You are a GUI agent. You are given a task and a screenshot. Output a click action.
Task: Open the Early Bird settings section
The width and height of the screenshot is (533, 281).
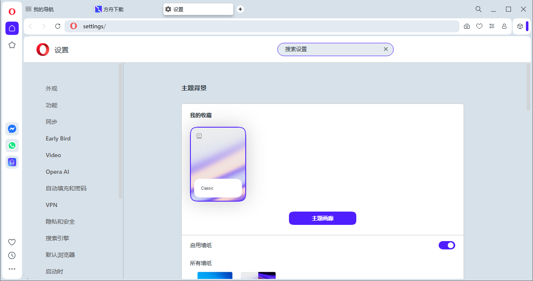[58, 138]
